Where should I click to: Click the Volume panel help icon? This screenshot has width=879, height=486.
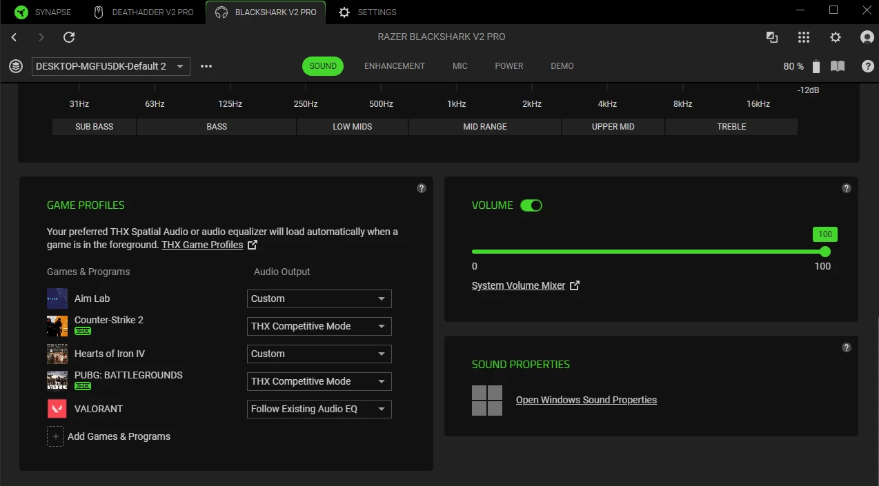[x=847, y=188]
